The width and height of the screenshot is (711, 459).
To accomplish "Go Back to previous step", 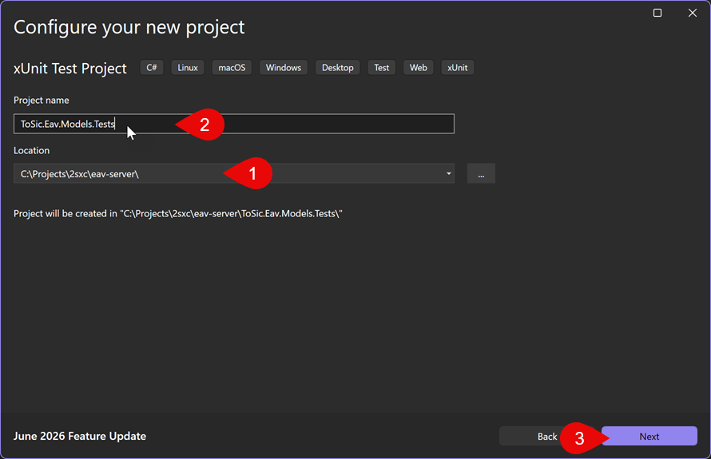I will pyautogui.click(x=547, y=436).
